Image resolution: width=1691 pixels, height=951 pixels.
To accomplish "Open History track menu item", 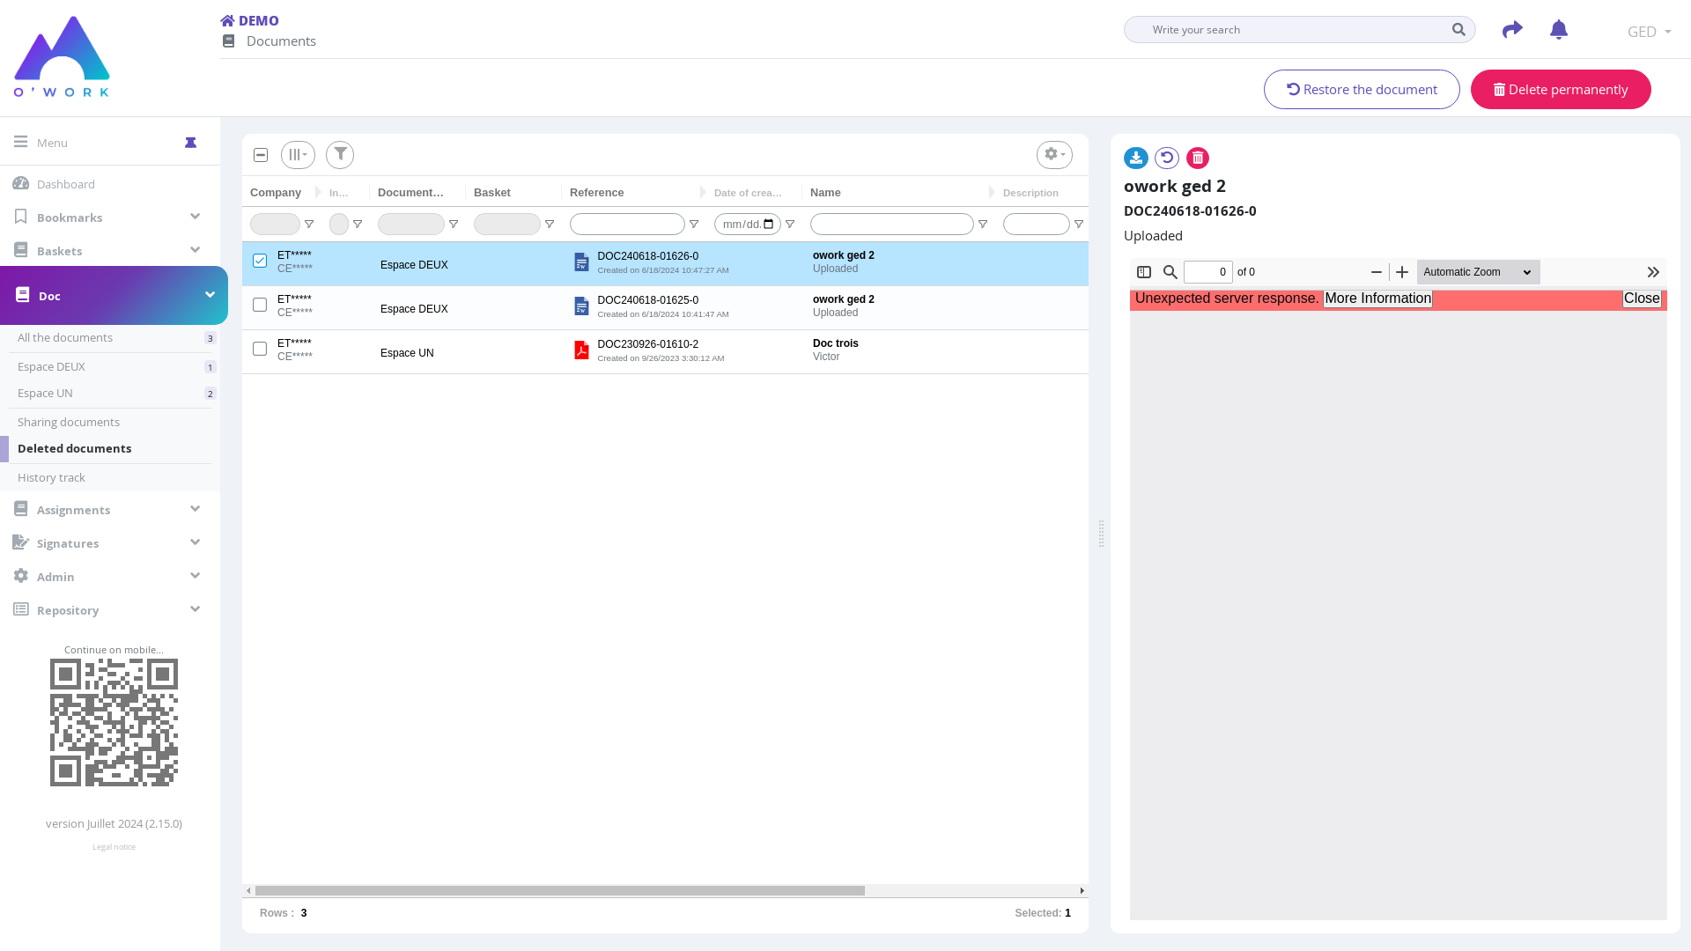I will (x=51, y=477).
